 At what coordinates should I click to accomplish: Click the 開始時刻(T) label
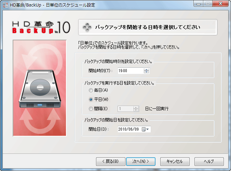[x=100, y=71]
